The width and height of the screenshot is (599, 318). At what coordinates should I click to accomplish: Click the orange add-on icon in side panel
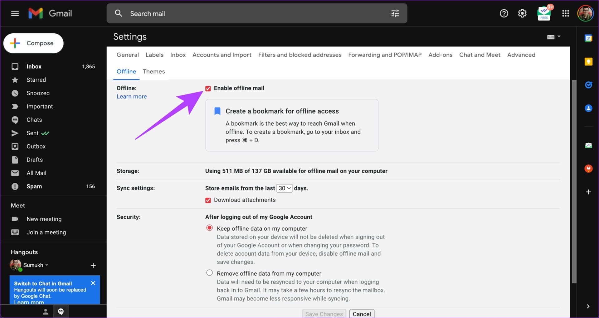pyautogui.click(x=588, y=169)
